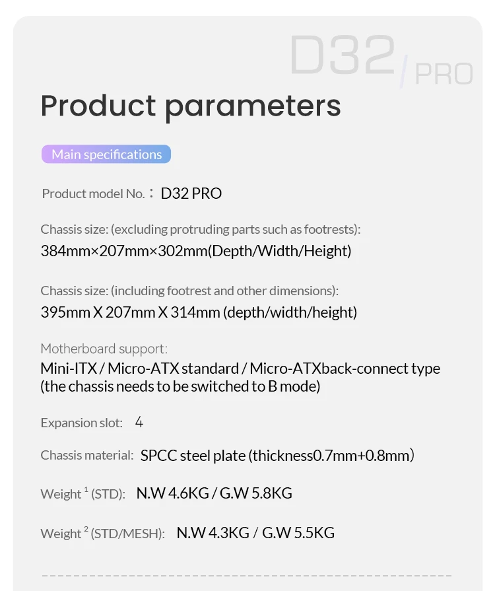Click the Mini-ITX / Micro-ATX standard line
Viewport: 495px width, 591px height.
coord(240,368)
